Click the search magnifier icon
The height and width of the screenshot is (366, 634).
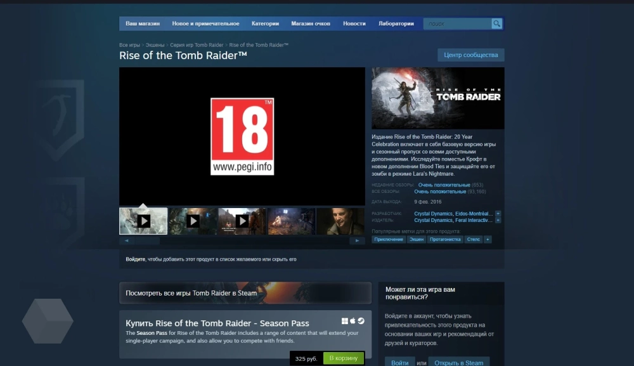(496, 24)
